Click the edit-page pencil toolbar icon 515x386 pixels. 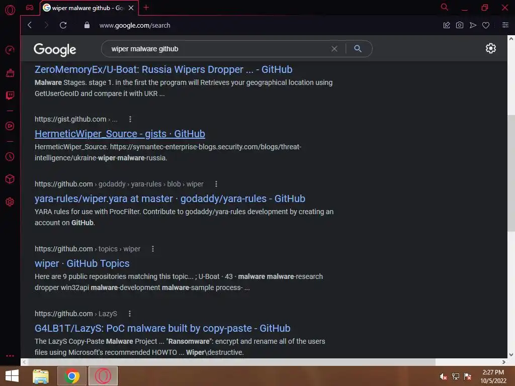click(447, 25)
